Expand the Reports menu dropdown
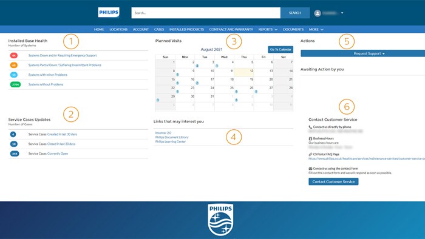Viewport: 425px width, 239px height. [x=268, y=30]
